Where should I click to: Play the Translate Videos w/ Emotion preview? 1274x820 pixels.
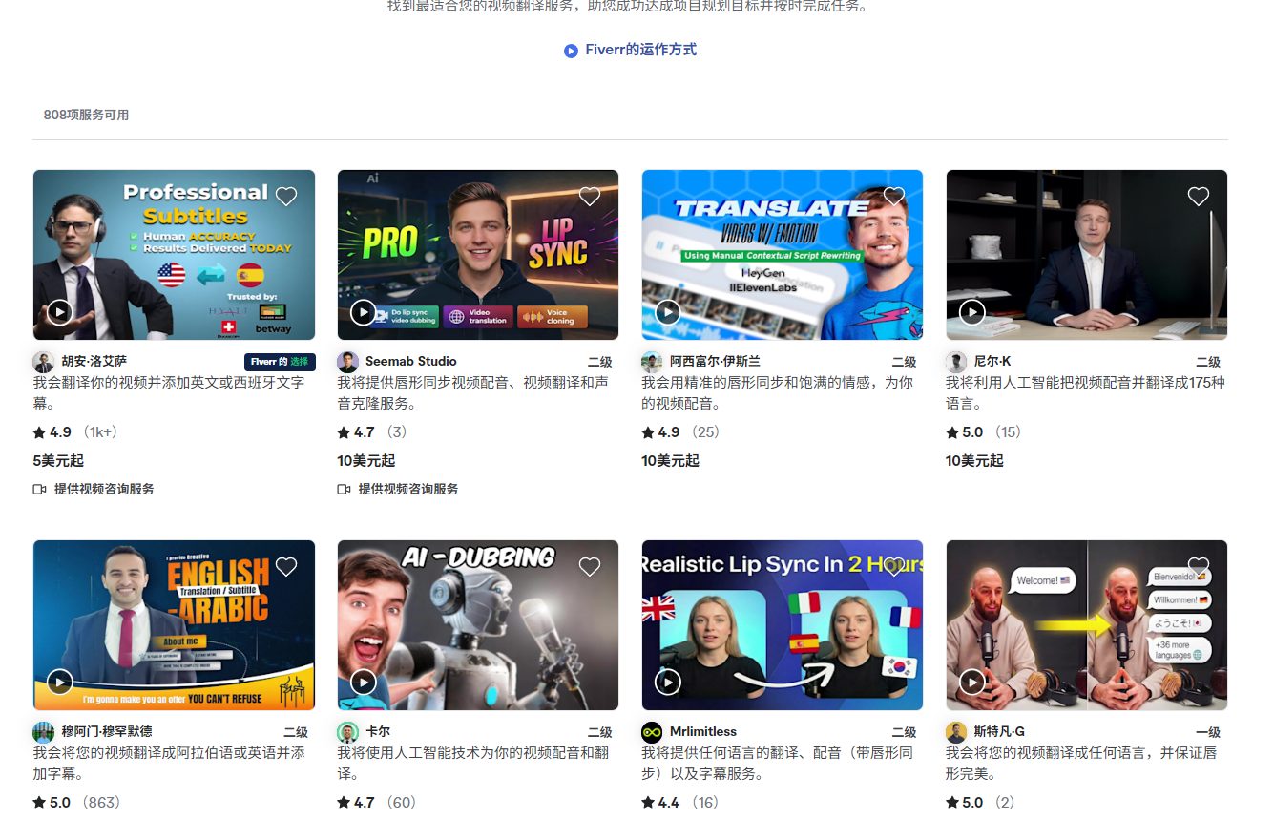point(668,312)
